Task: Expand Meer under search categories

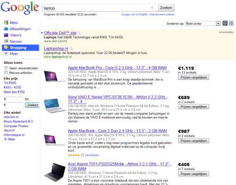Action: click(11, 53)
